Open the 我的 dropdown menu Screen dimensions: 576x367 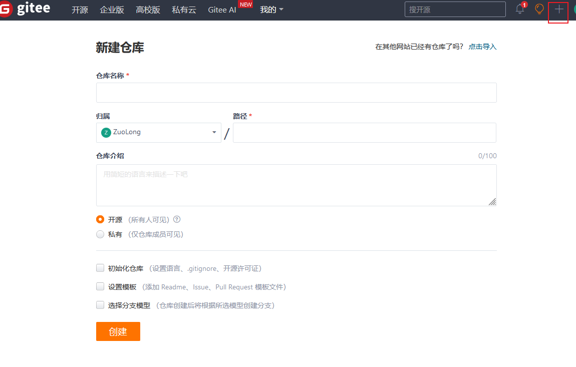click(x=271, y=10)
